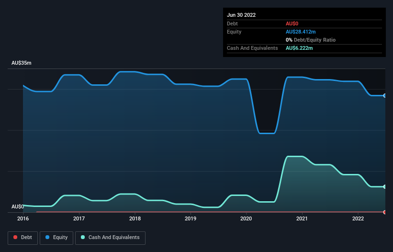393x252 pixels.
Task: Click the 2022 x-axis label
Action: (358, 218)
